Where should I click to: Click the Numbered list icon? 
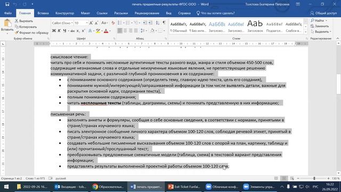pyautogui.click(x=128, y=23)
